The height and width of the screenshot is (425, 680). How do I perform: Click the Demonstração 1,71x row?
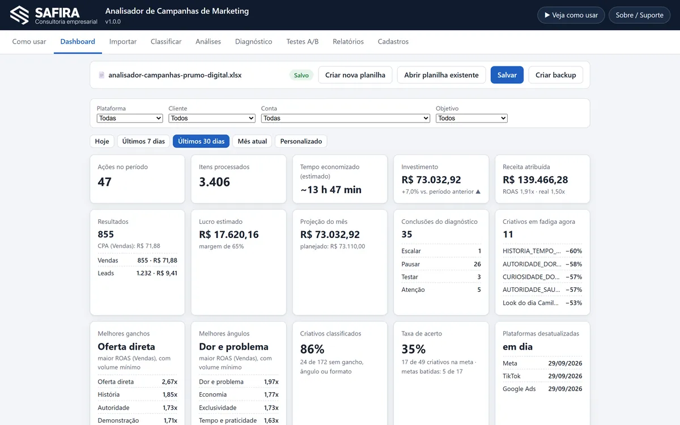[x=138, y=420]
